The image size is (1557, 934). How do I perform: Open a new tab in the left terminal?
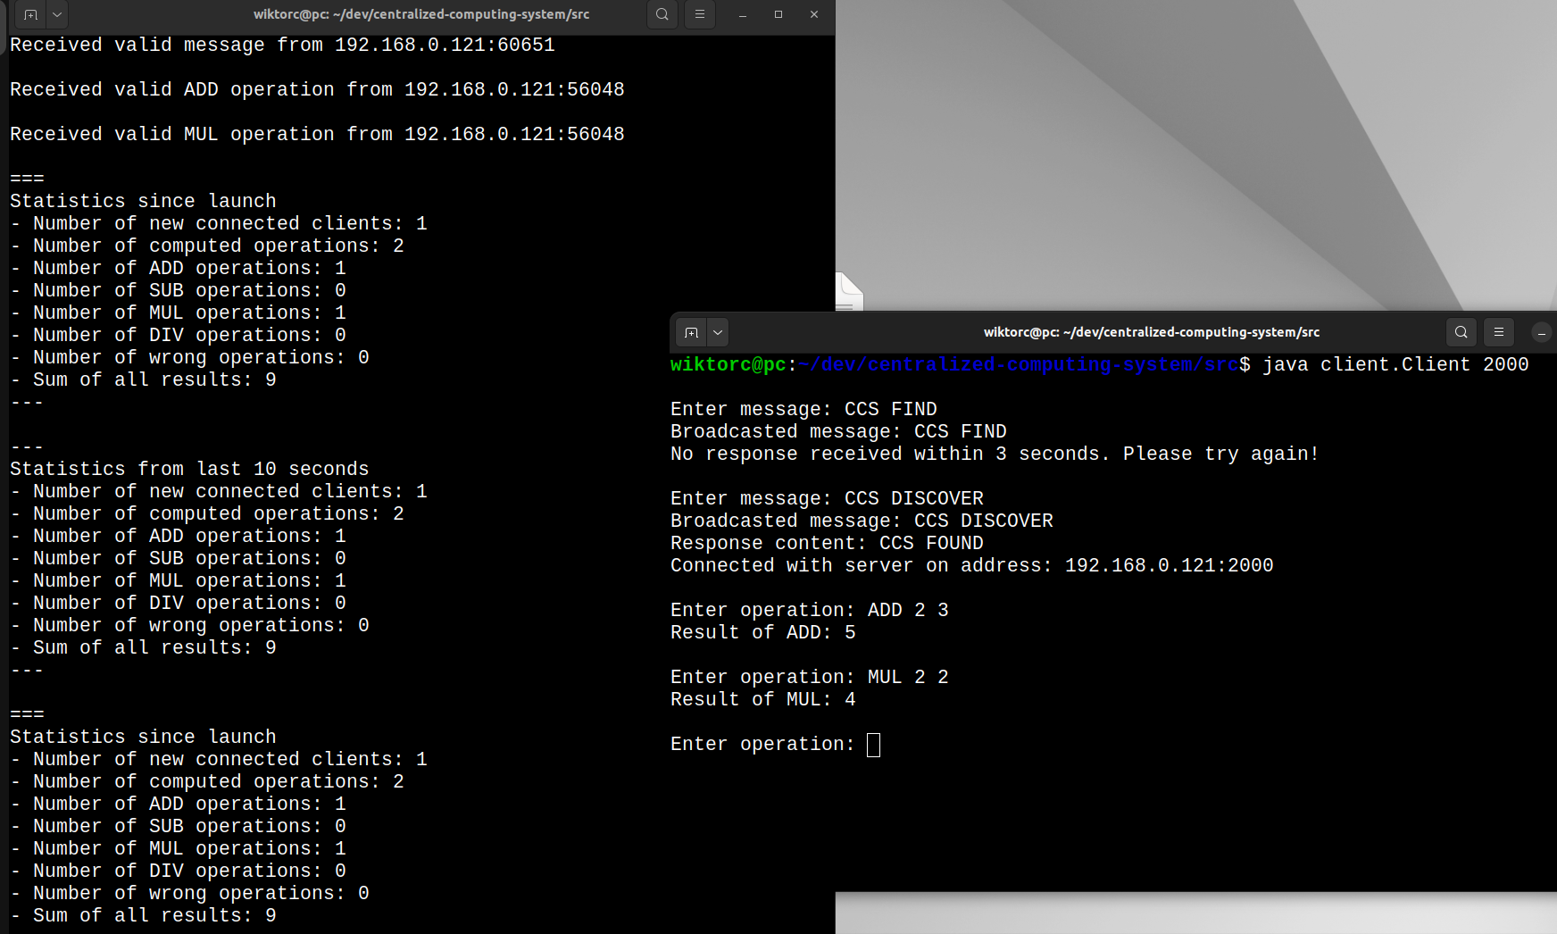(30, 14)
